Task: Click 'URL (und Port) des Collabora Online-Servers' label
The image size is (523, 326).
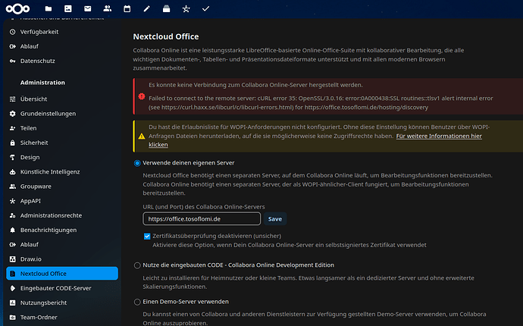Action: click(x=204, y=207)
